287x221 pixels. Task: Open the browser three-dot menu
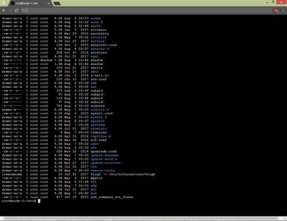pos(283,11)
